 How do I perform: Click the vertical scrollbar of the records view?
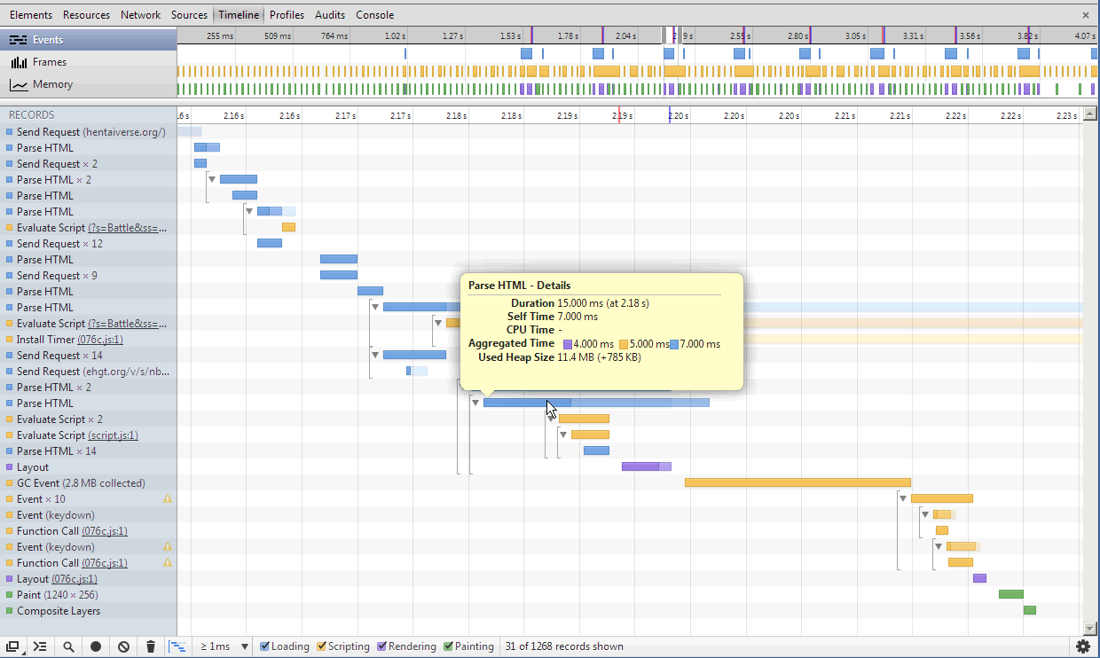pos(1088,371)
